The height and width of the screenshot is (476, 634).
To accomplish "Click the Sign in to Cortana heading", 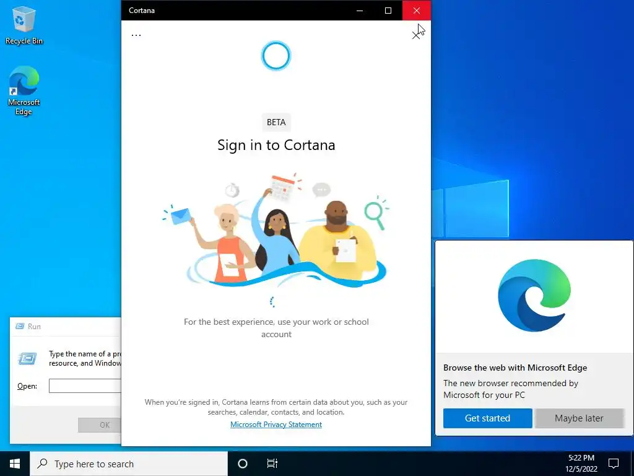I will pos(276,145).
